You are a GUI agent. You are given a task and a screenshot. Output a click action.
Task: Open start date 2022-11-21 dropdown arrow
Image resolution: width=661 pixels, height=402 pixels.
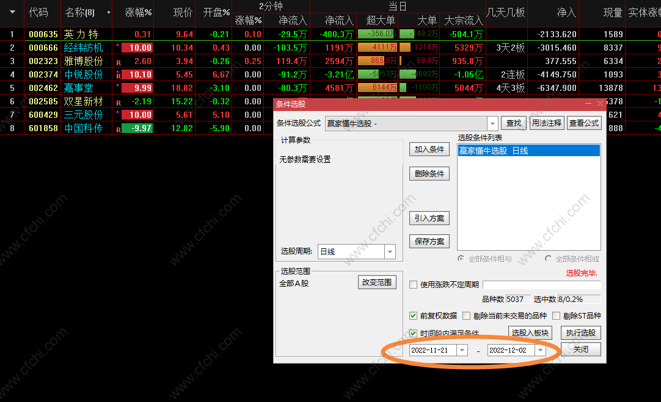pyautogui.click(x=462, y=350)
